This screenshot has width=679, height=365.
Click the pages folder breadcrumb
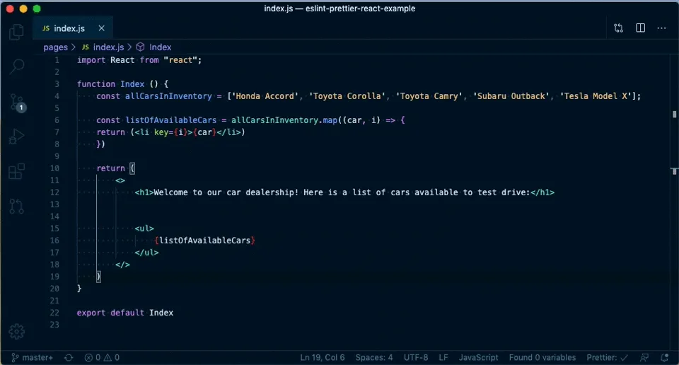[x=55, y=47]
